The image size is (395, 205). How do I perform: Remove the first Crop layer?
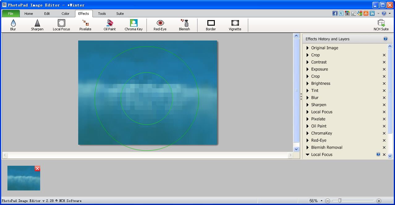pyautogui.click(x=384, y=55)
